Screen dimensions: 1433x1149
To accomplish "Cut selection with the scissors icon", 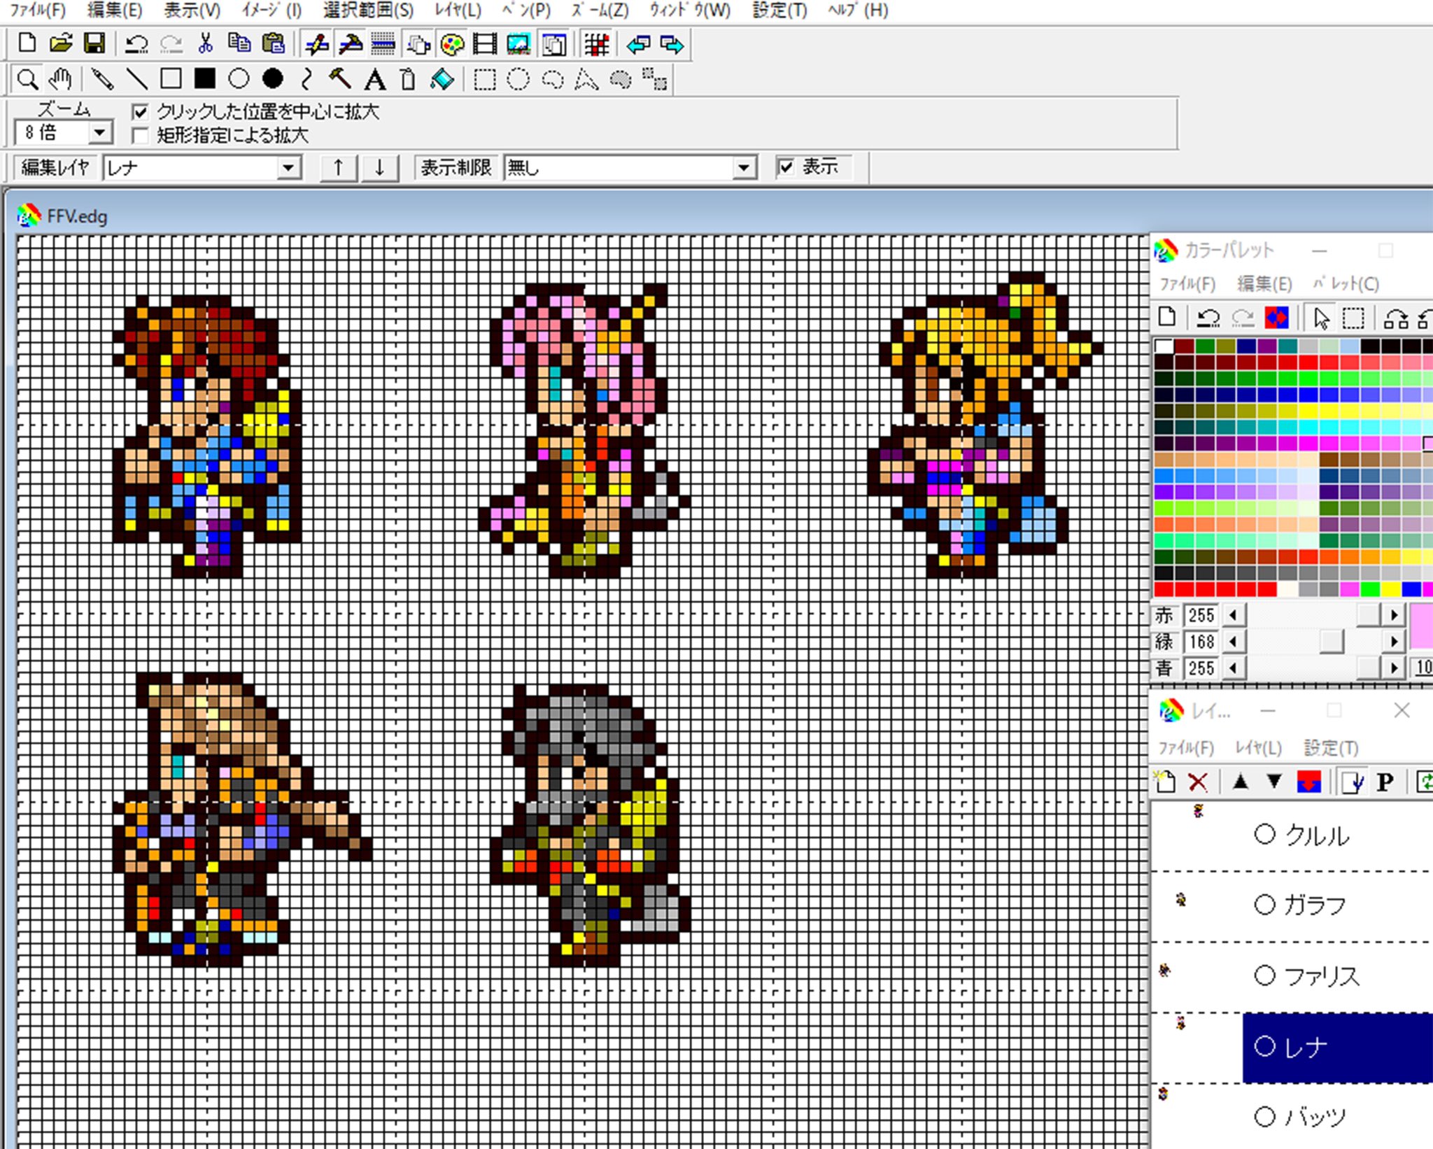I will point(205,44).
